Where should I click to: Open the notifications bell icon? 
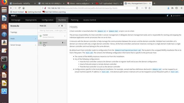click(167, 16)
